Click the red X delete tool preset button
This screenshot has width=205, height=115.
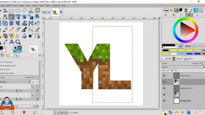click(x=24, y=112)
